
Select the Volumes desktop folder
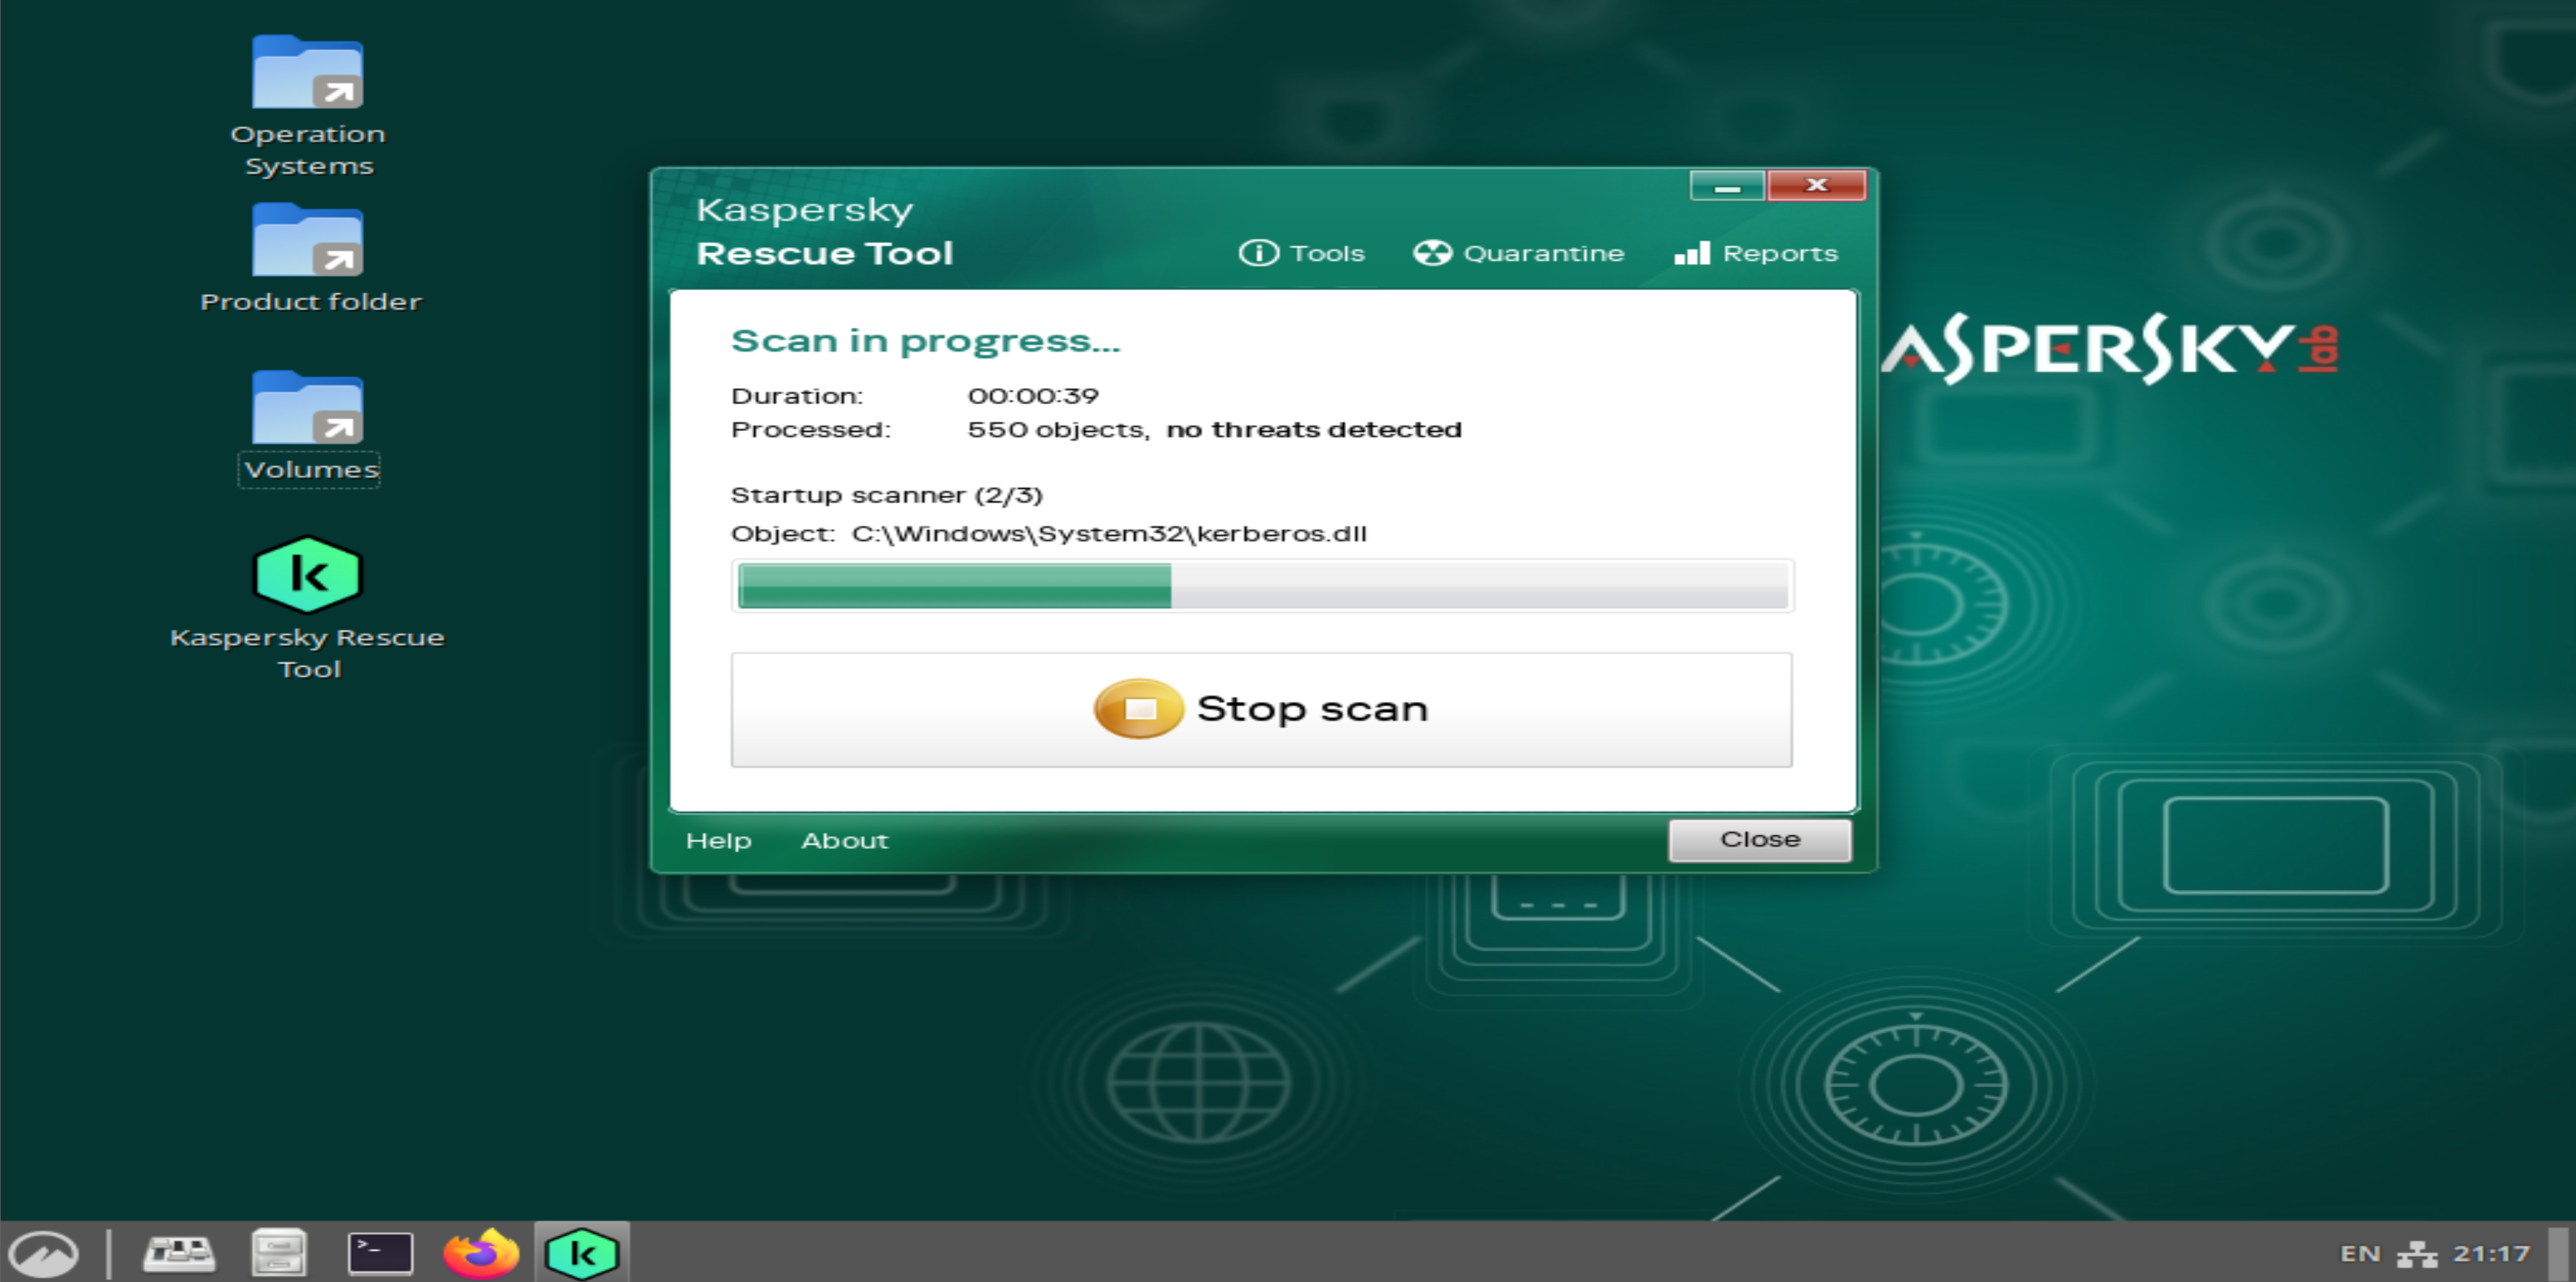point(309,428)
